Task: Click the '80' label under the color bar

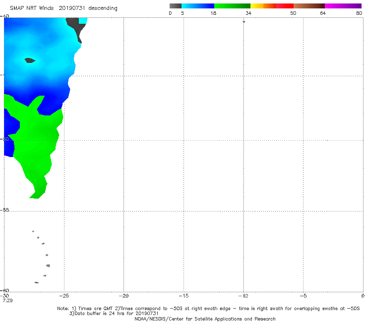Action: pos(359,13)
